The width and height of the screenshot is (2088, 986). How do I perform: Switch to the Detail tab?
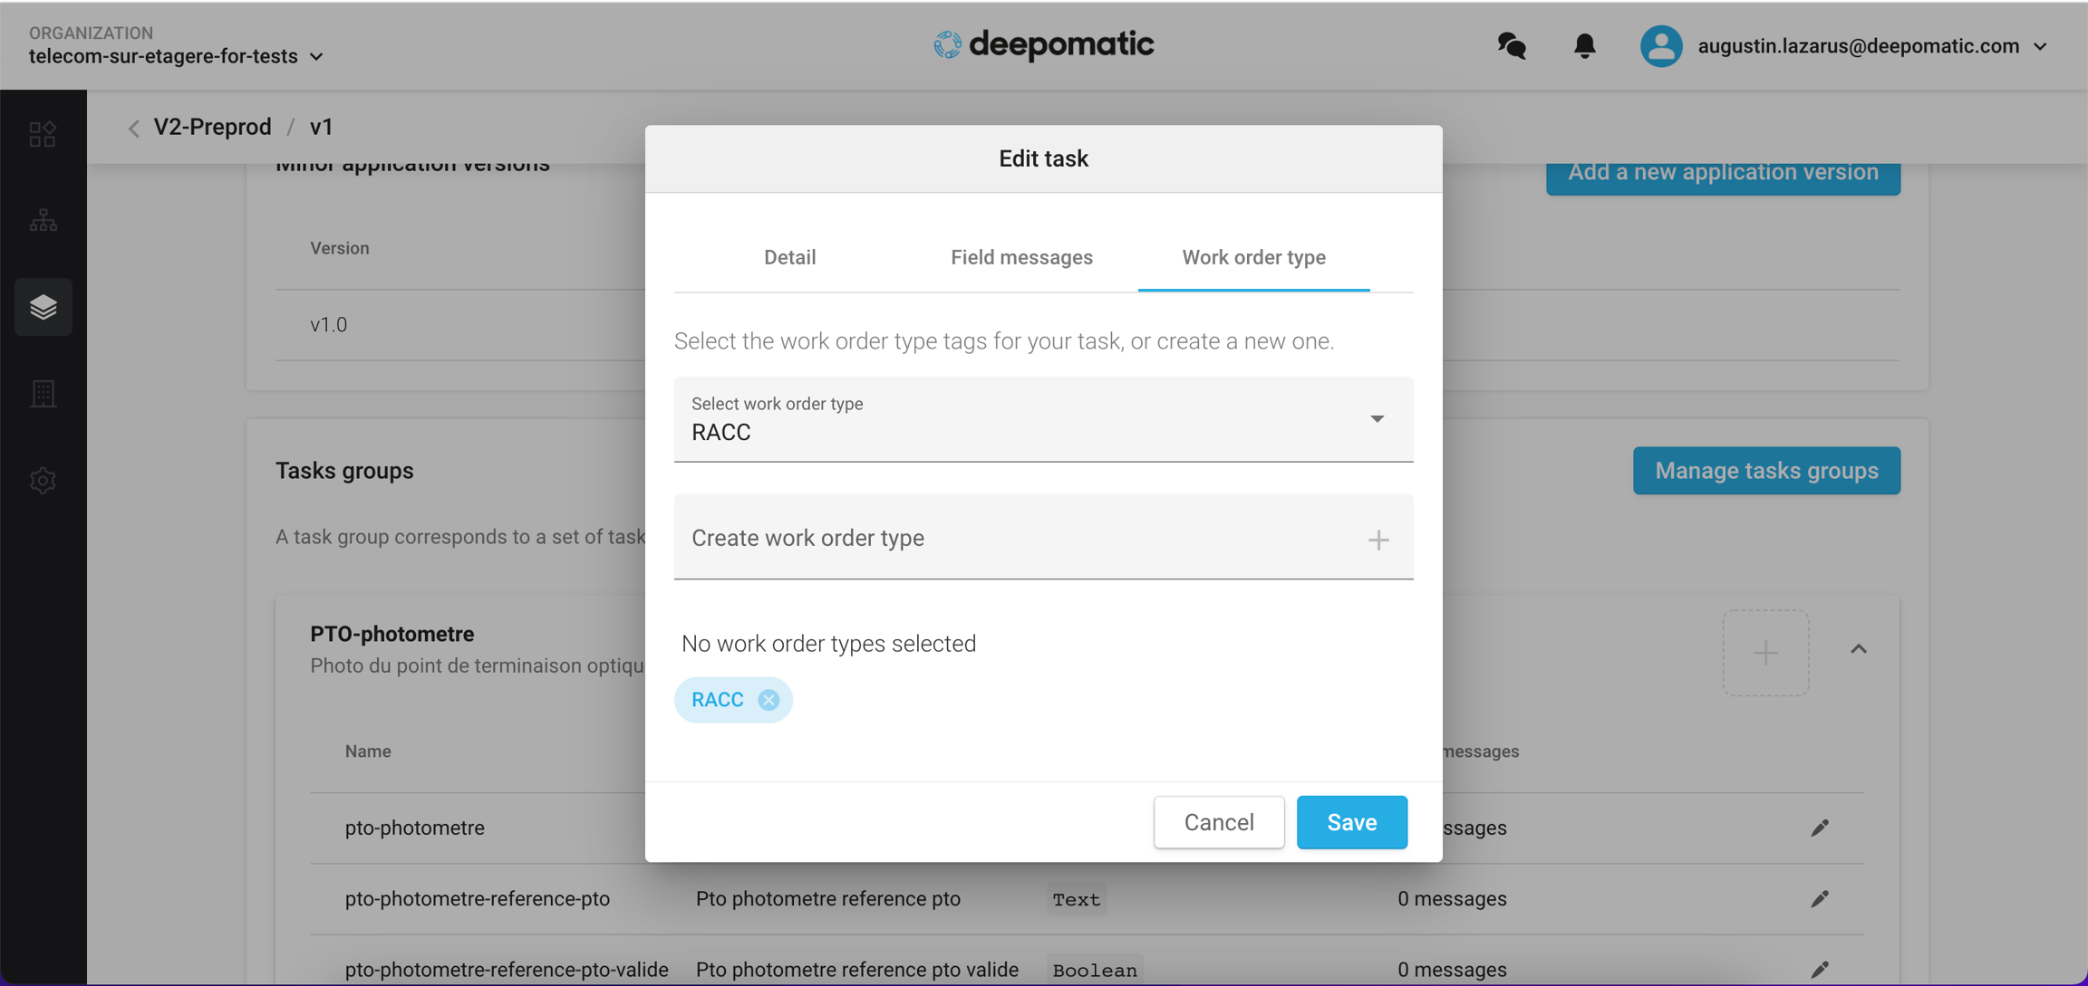(789, 257)
